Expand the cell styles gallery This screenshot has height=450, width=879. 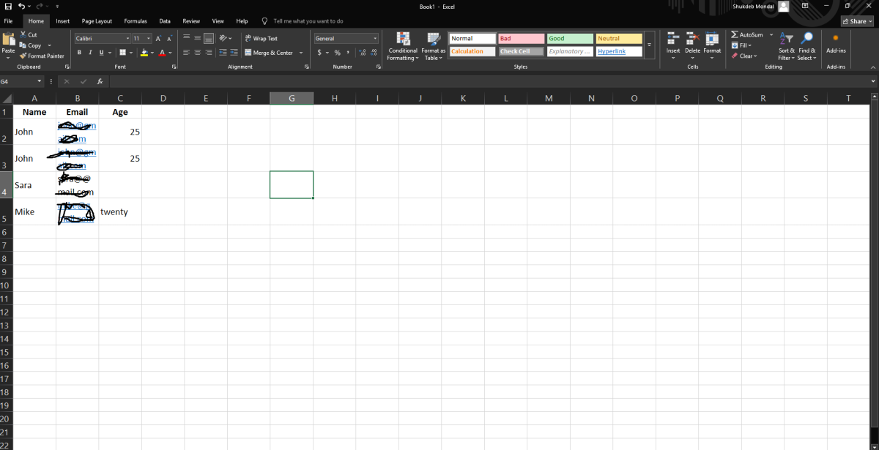(x=649, y=45)
